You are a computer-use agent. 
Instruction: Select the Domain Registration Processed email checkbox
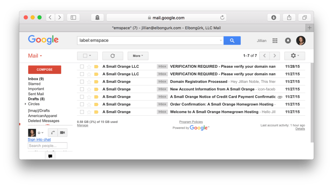[x=82, y=81]
